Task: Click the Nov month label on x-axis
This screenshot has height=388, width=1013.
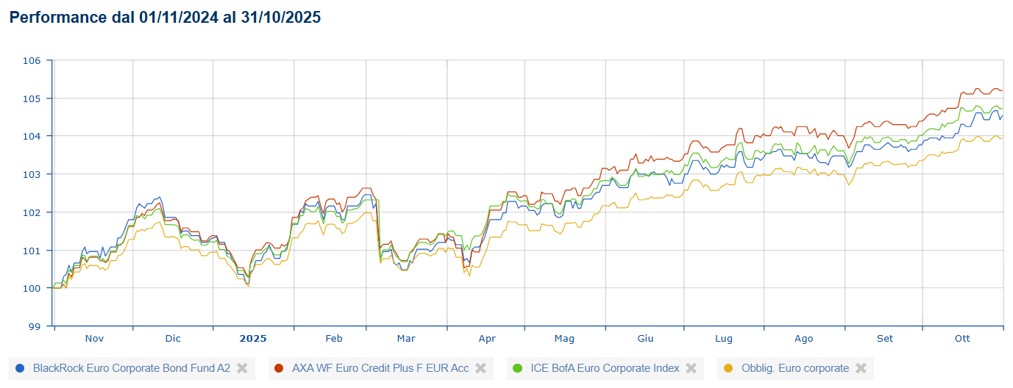Action: (x=94, y=339)
